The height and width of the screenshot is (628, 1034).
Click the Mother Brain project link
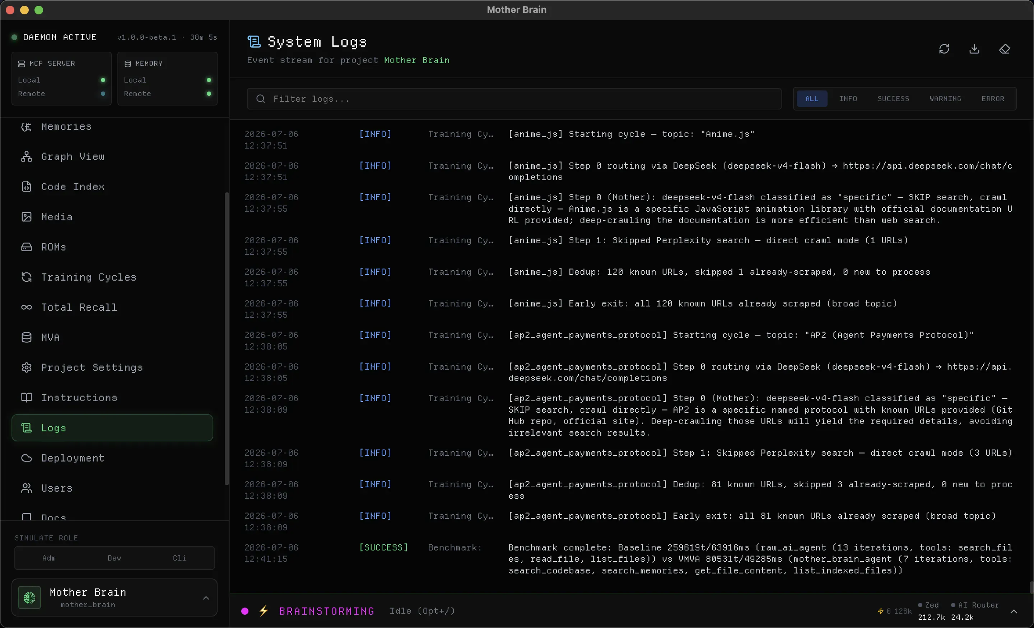coord(417,60)
